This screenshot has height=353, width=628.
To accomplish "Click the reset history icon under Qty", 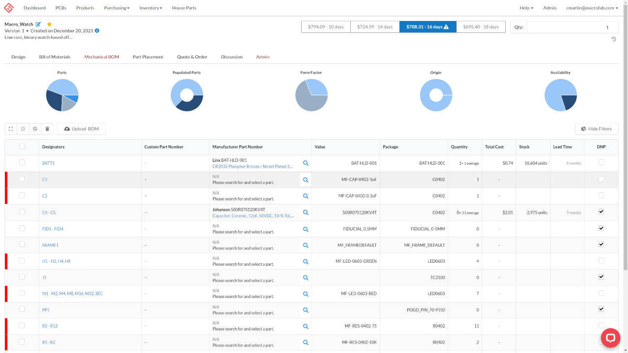I will tap(614, 39).
